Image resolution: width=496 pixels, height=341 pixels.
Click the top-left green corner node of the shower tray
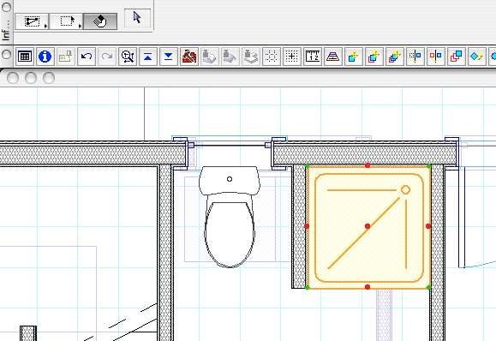[x=307, y=165]
